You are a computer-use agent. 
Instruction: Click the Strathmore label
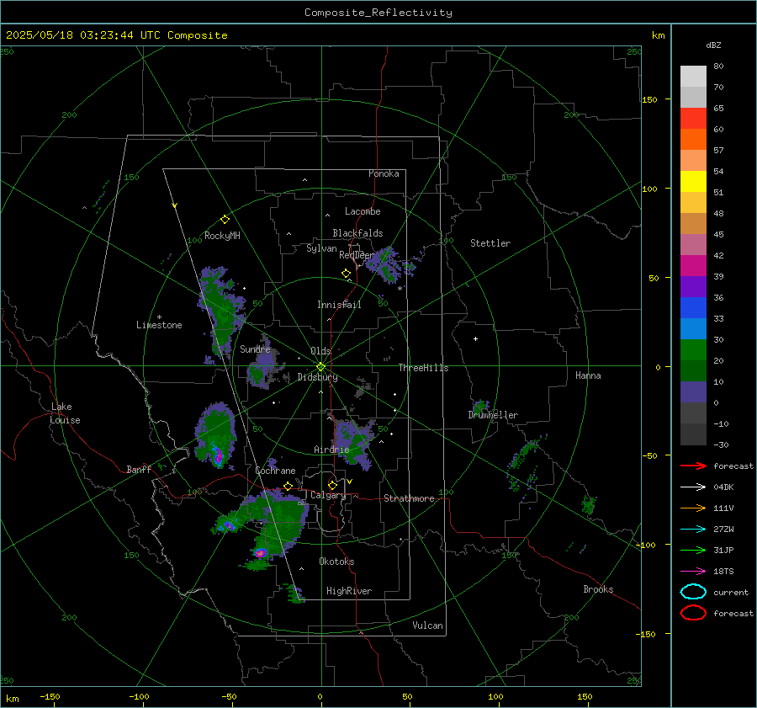(409, 498)
